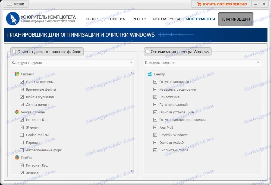Click the FireFox browser icon
The height and width of the screenshot is (185, 271).
pyautogui.click(x=17, y=158)
